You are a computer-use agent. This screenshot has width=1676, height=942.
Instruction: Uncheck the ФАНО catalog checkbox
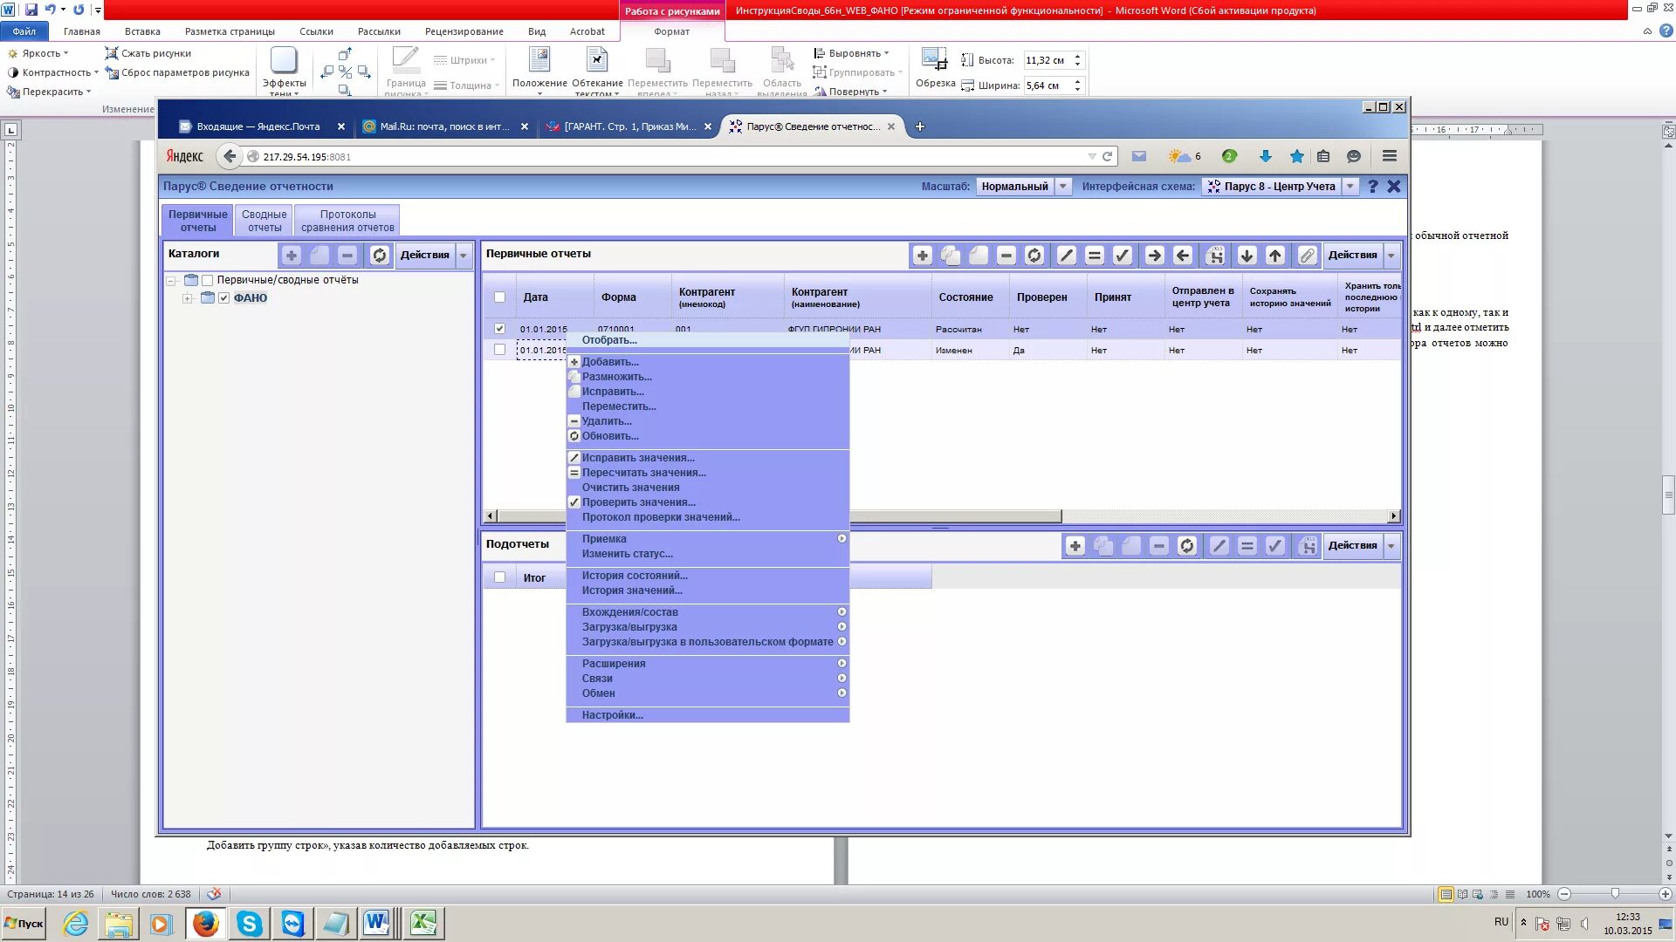click(x=223, y=298)
